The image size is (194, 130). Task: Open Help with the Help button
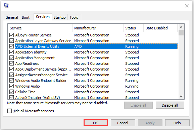coord(177,123)
